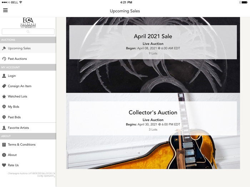
Task: Click the person icon beside Login
Action: pos(4,76)
